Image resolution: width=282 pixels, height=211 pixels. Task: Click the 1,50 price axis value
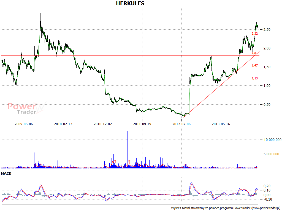click(x=267, y=67)
